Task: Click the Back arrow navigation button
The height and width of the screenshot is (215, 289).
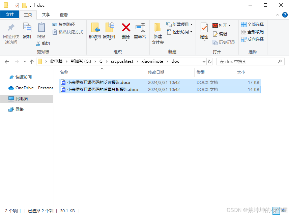Action: pos(7,62)
